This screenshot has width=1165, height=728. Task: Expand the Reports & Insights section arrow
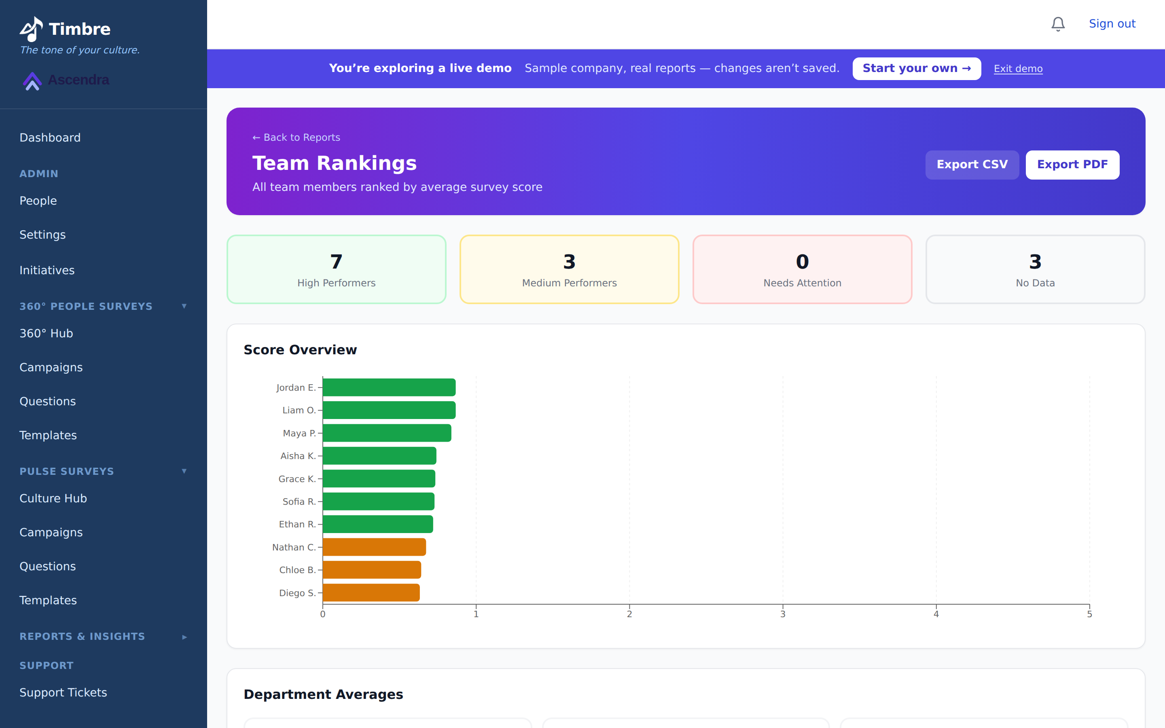[x=184, y=637]
